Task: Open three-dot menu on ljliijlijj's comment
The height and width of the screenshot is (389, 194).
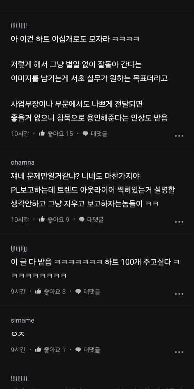Action: tap(179, 294)
